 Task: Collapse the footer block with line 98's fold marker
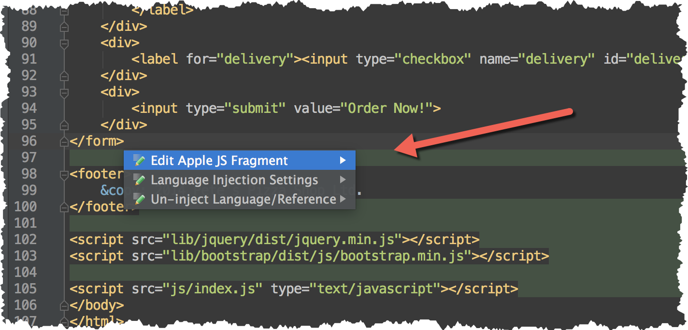tap(64, 174)
